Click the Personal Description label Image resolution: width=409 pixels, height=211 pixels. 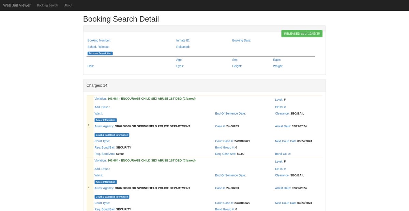100,53
